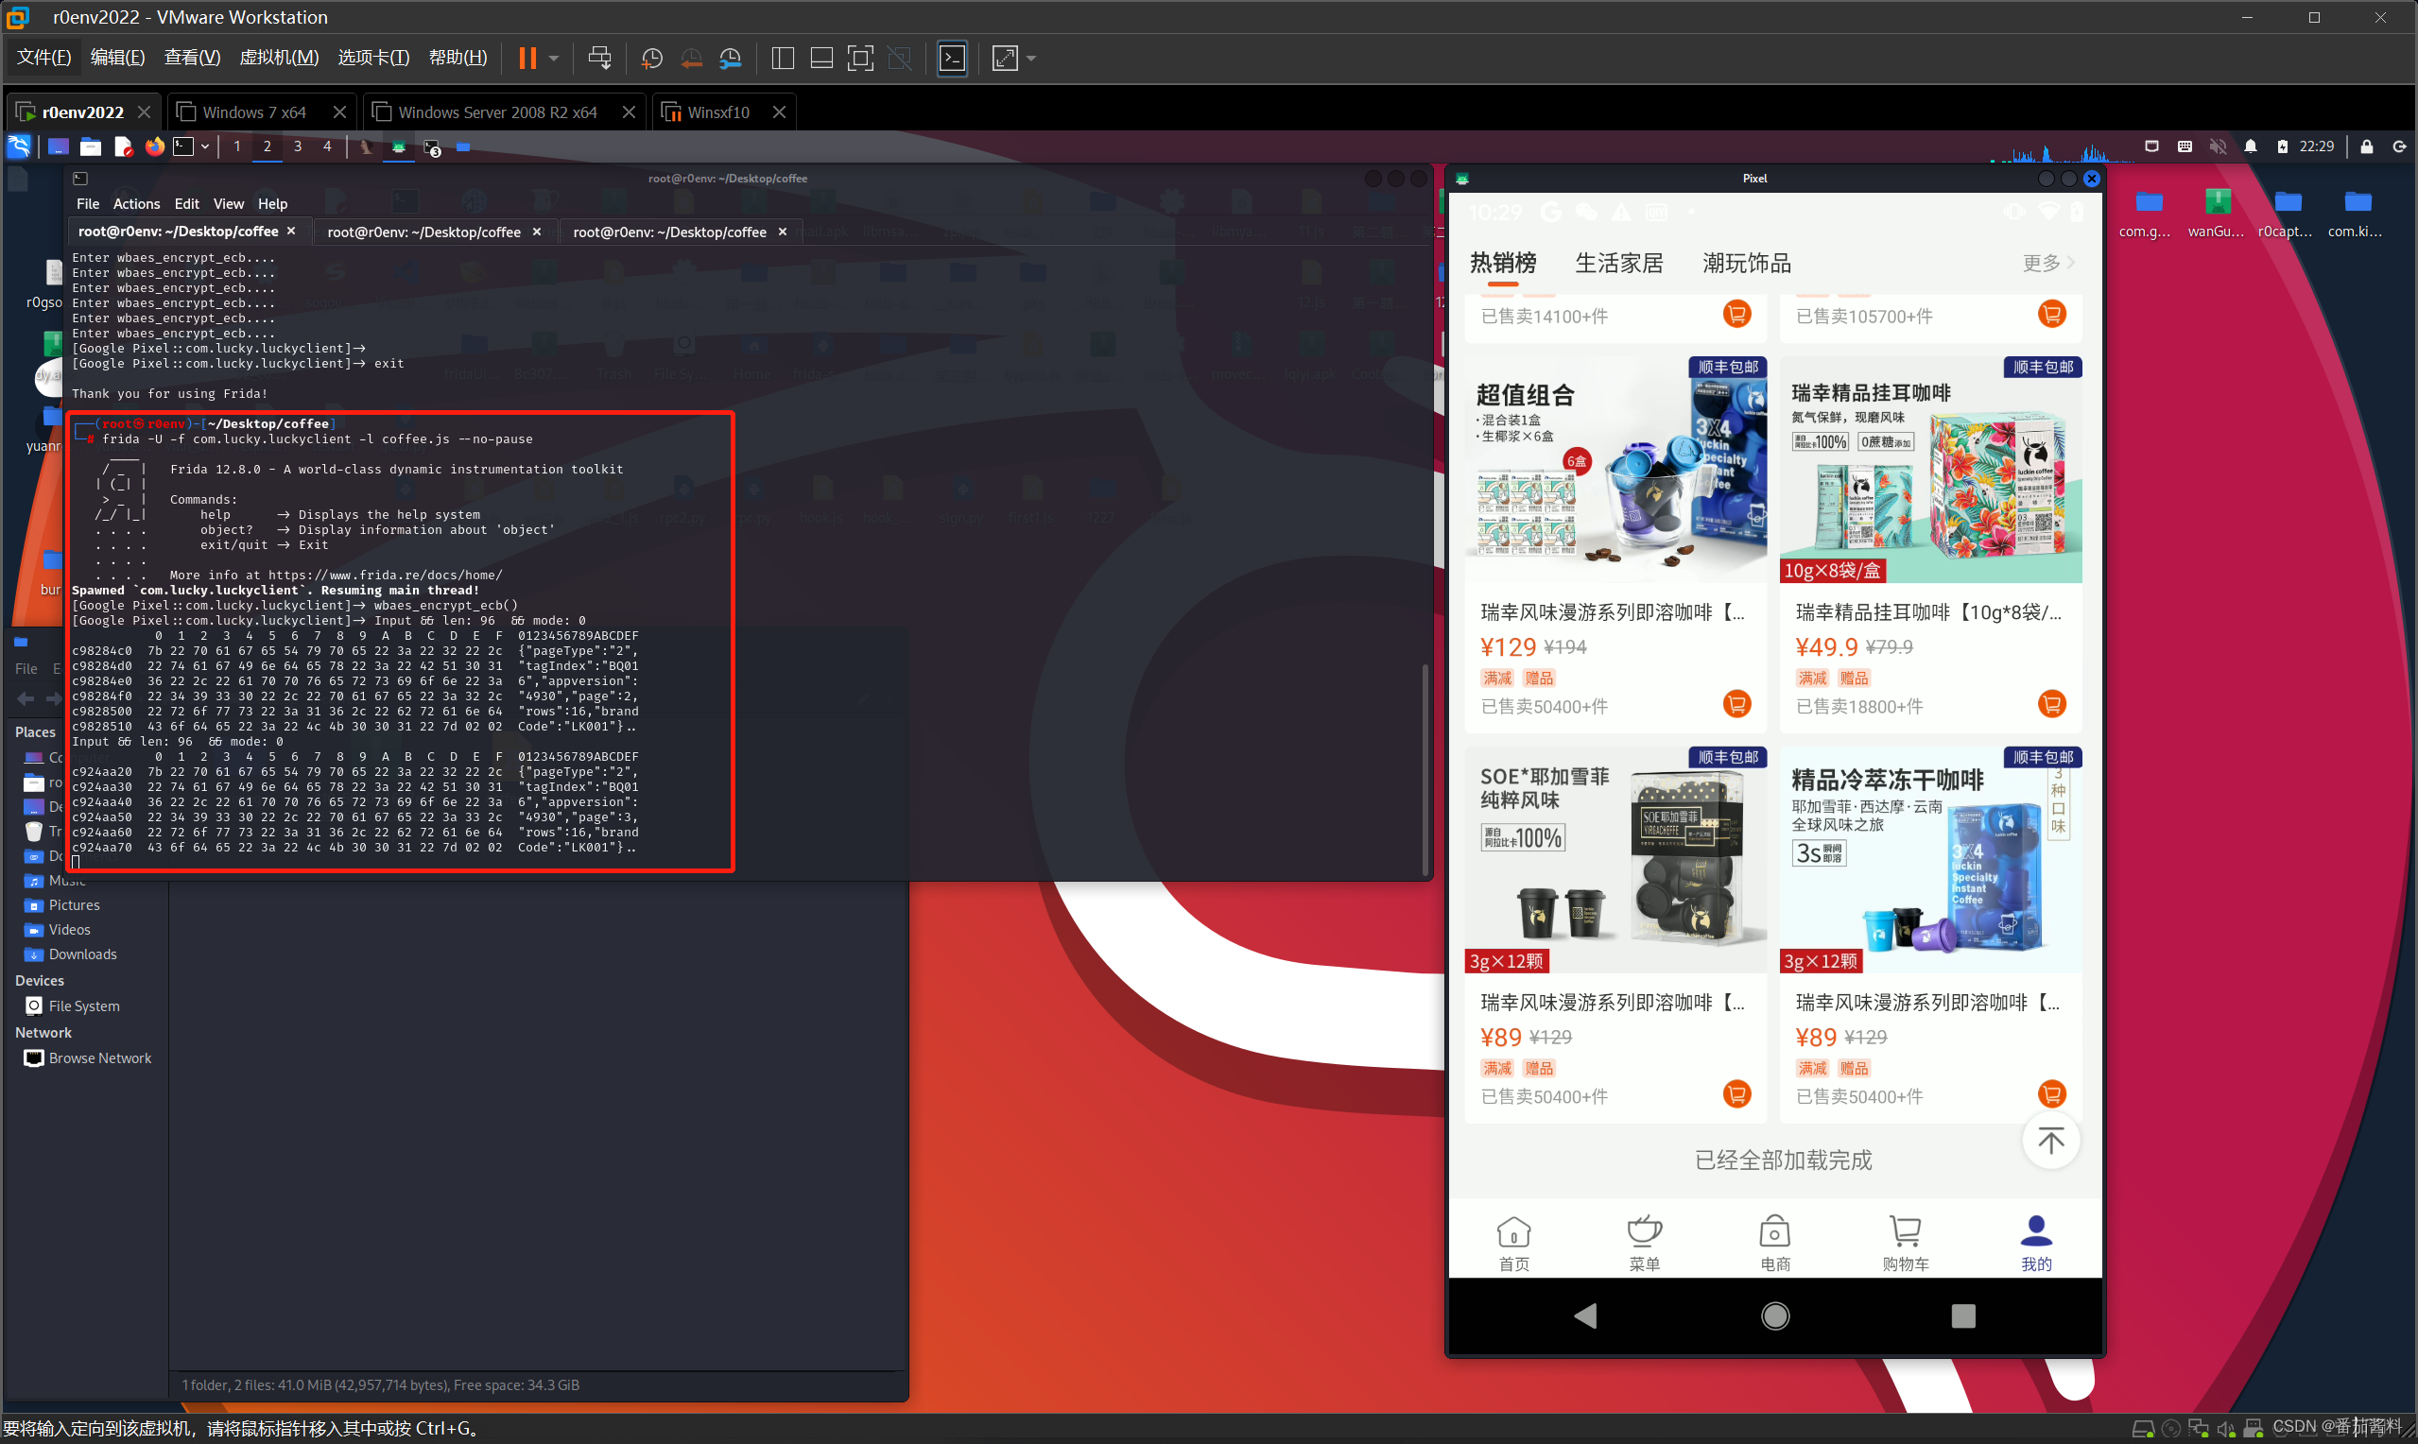This screenshot has height=1444, width=2418.
Task: Open the terminal View menu
Action: tap(229, 203)
